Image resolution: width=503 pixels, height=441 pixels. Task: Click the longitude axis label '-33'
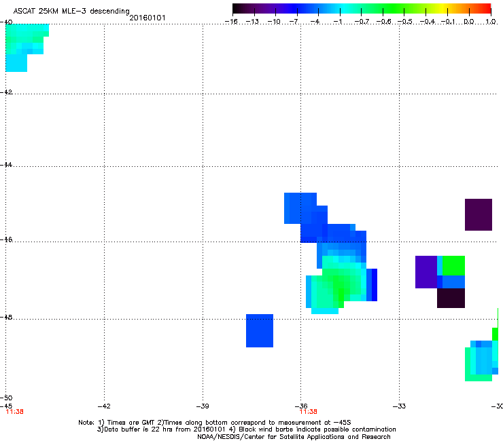pyautogui.click(x=399, y=406)
